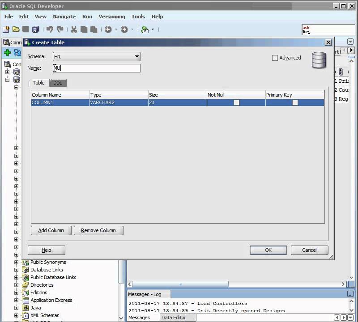The height and width of the screenshot is (322, 358).
Task: Click the COLUMN1 column name cell
Action: (x=60, y=103)
